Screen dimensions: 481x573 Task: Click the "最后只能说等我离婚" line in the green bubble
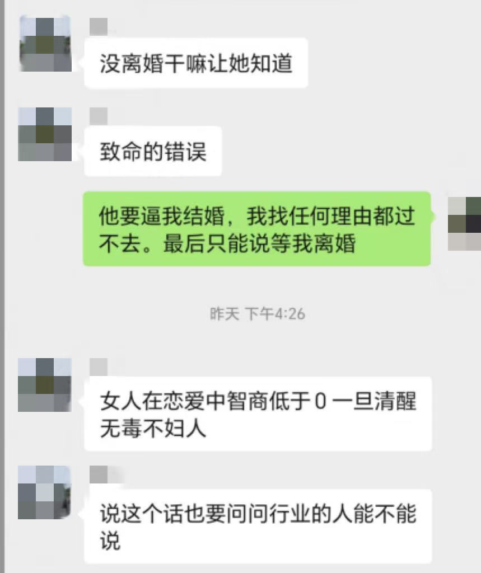[x=260, y=243]
